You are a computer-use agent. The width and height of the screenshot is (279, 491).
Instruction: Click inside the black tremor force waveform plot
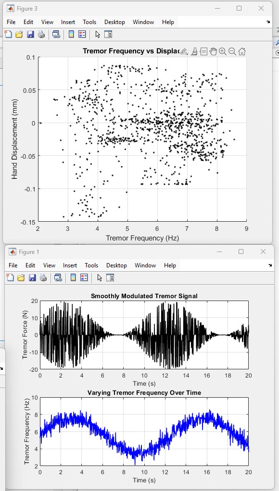pyautogui.click(x=144, y=335)
